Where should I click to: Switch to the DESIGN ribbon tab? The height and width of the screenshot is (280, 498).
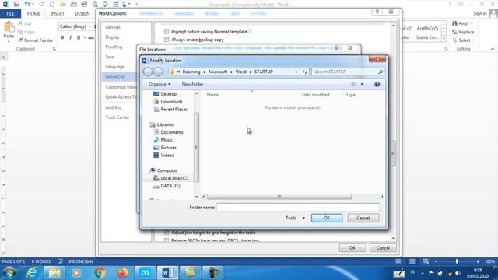[x=82, y=14]
